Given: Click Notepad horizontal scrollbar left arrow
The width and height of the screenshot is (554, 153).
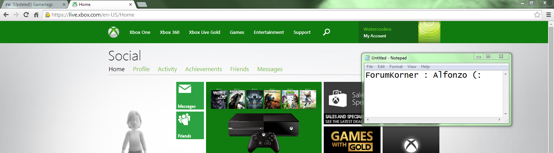Looking at the screenshot, I should tap(367, 119).
